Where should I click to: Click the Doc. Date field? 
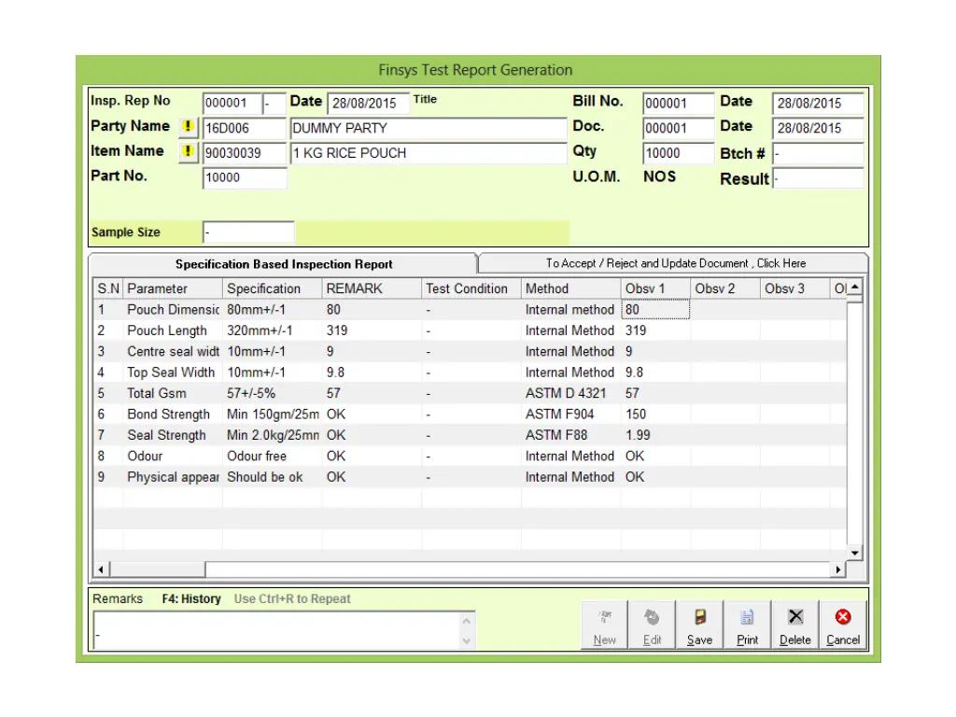point(818,128)
